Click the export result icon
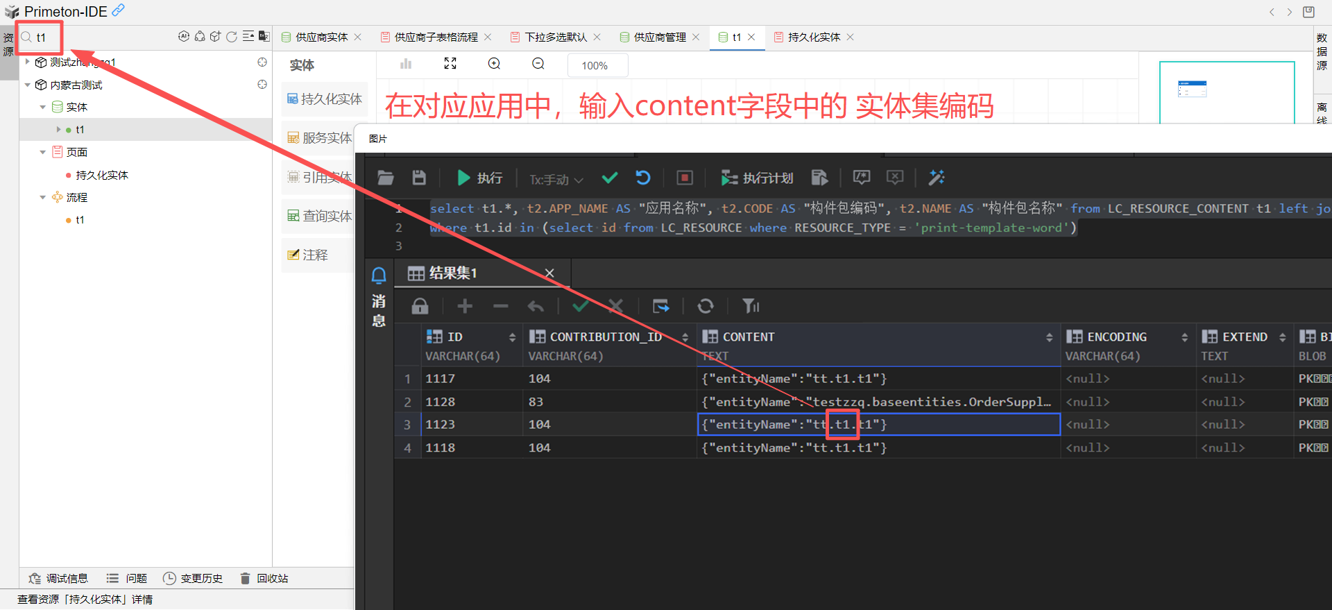The image size is (1332, 610). pos(661,306)
